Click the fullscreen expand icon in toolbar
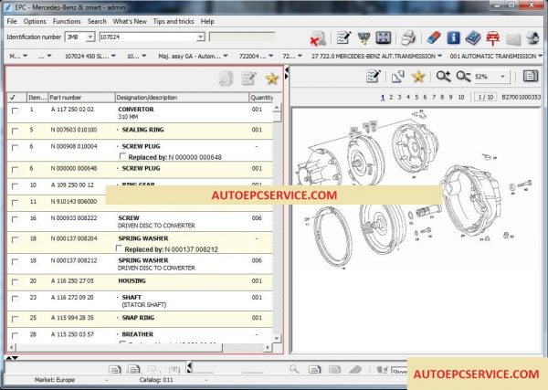 coord(383,37)
